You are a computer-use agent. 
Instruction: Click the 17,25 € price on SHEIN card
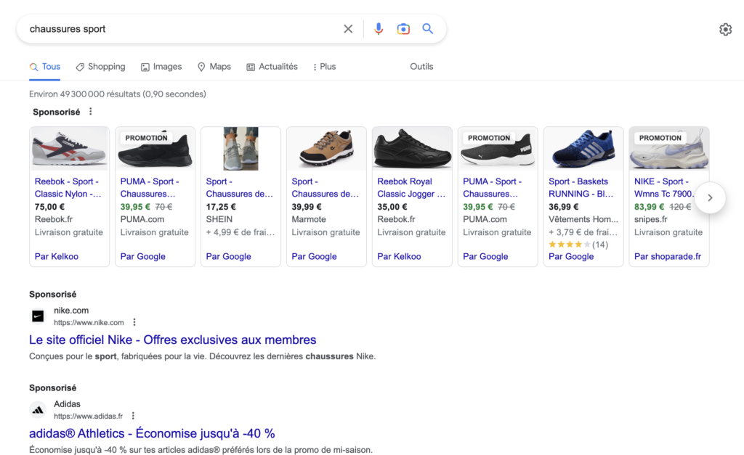click(221, 207)
